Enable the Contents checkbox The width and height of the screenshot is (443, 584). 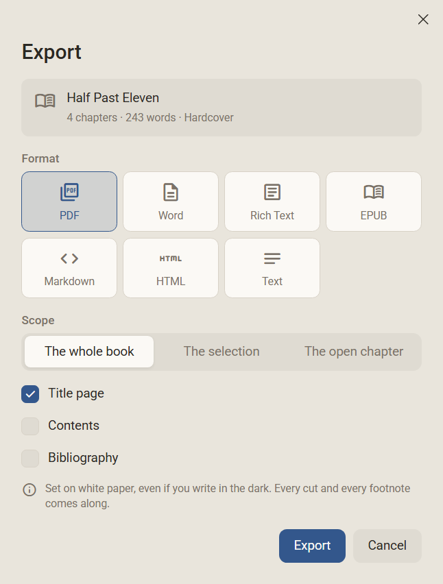click(30, 426)
